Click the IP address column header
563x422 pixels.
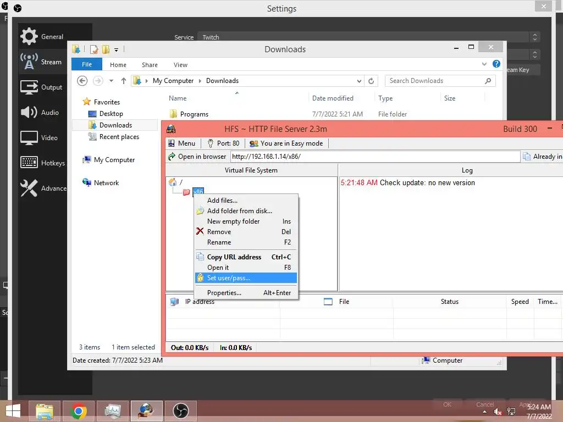[x=223, y=302]
